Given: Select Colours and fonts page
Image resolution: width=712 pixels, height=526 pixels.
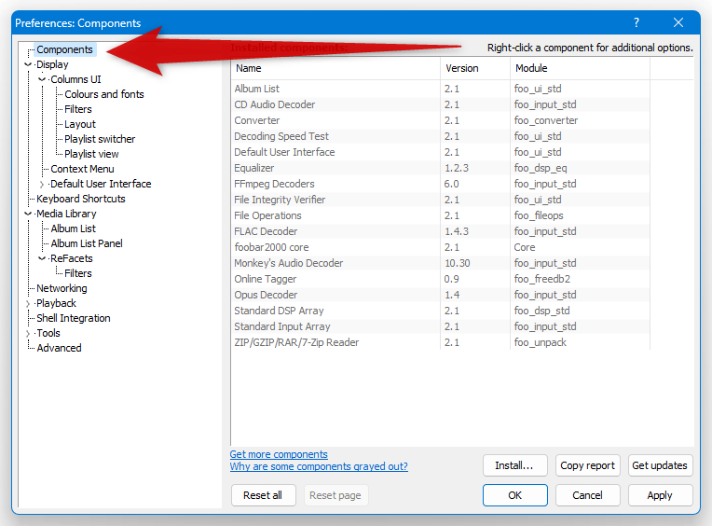Looking at the screenshot, I should click(x=104, y=94).
